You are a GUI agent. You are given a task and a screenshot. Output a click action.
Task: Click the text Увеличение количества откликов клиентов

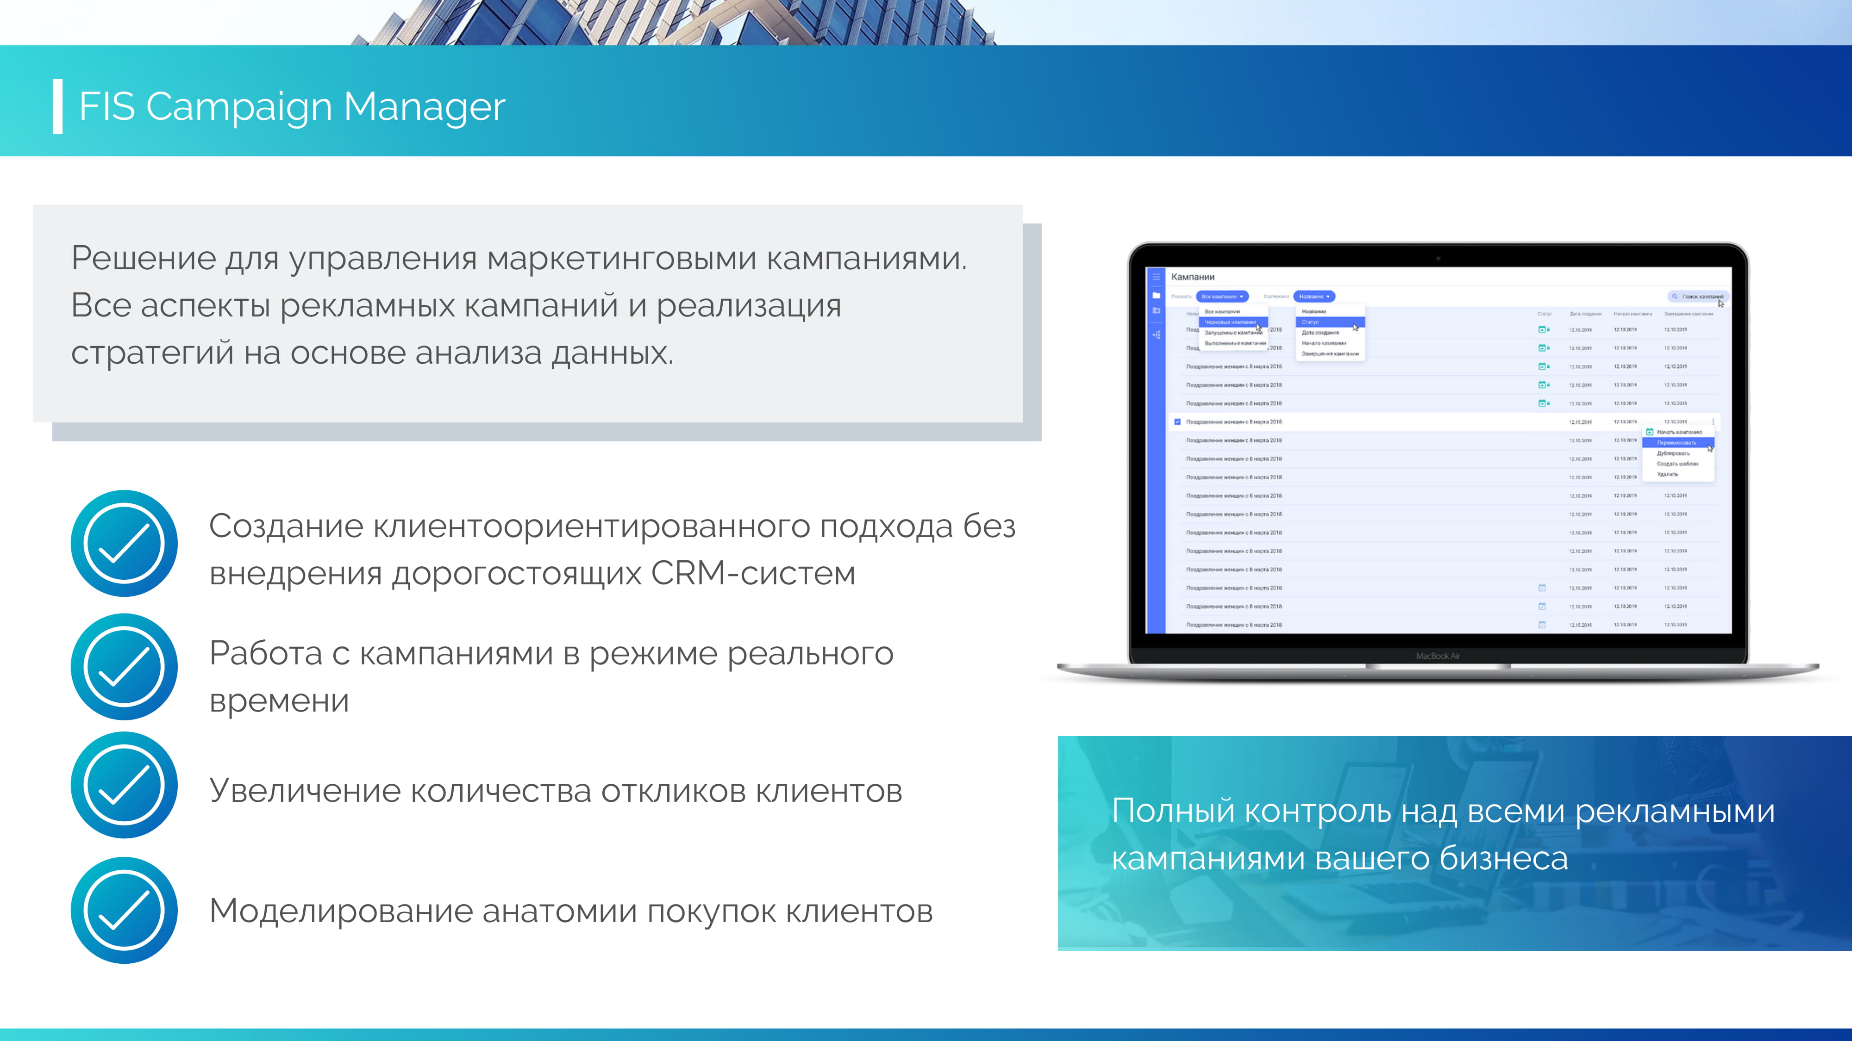tap(555, 791)
